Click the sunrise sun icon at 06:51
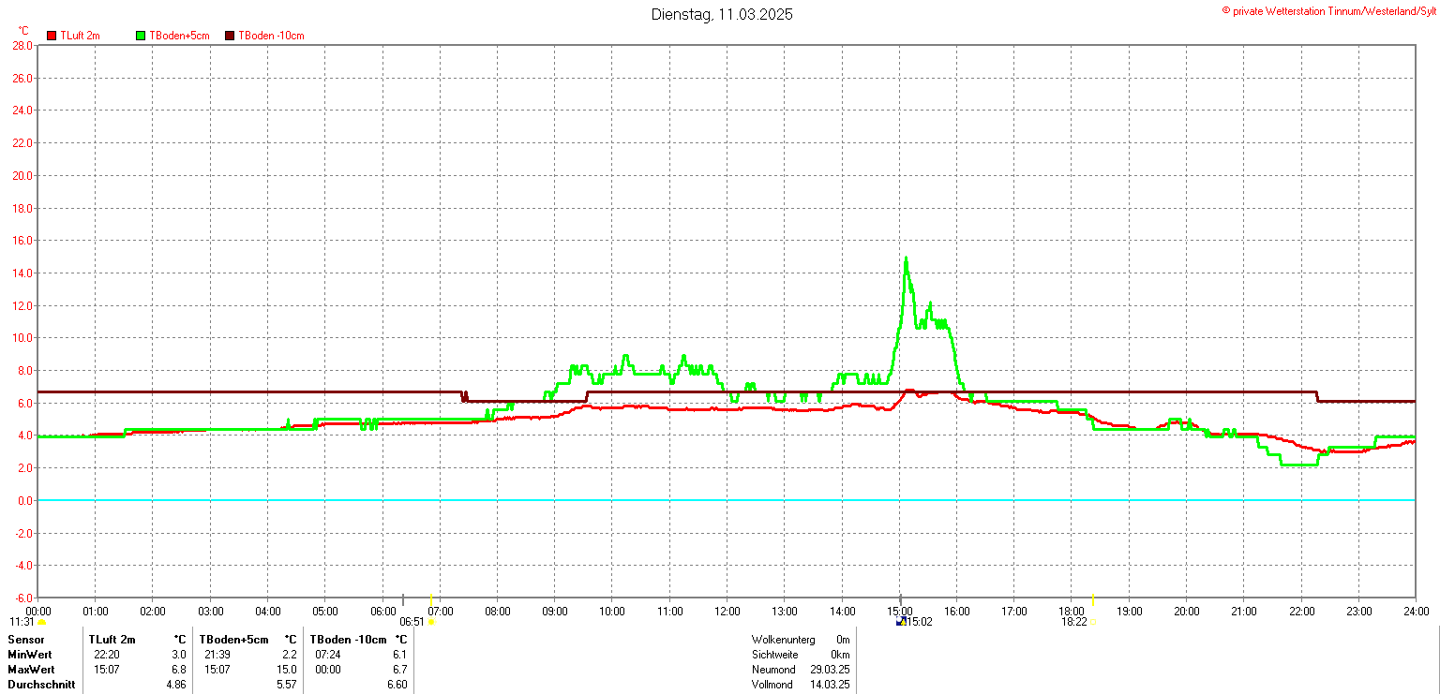1440x694 pixels. coord(431,622)
